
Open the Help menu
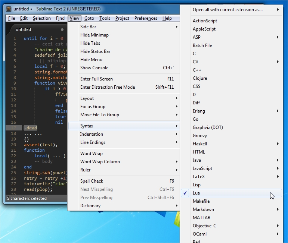click(167, 18)
